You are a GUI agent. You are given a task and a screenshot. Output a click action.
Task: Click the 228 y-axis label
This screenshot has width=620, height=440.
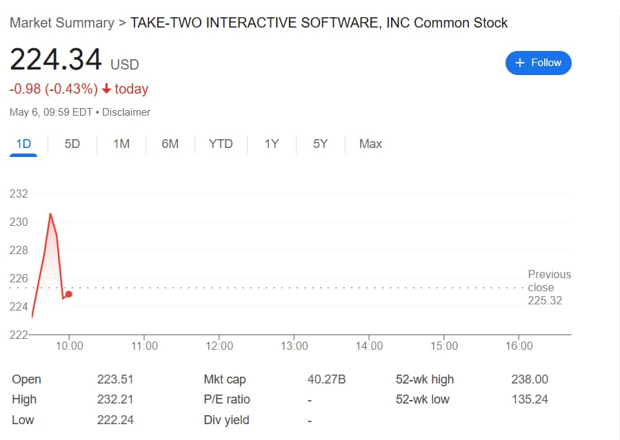coord(19,250)
